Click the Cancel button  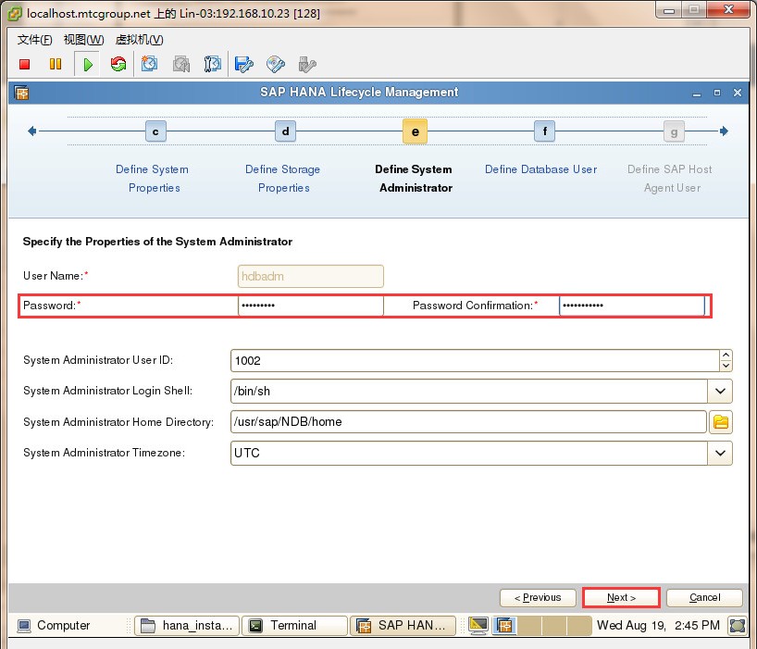[x=704, y=598]
